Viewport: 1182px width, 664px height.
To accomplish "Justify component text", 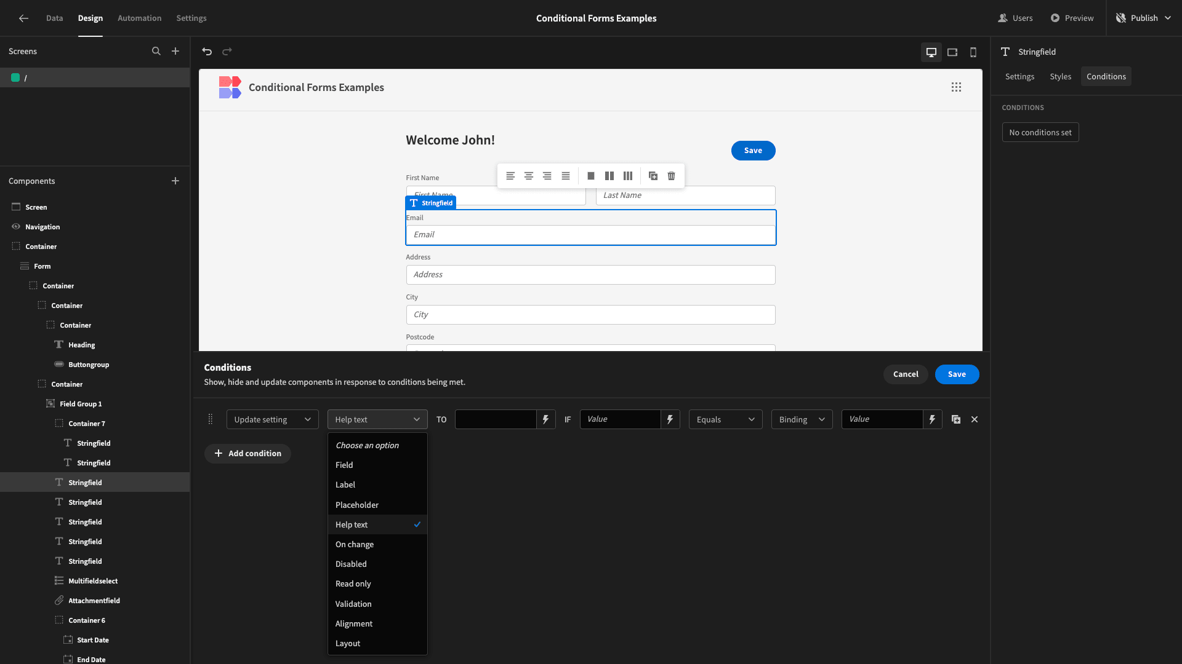I will click(x=566, y=176).
